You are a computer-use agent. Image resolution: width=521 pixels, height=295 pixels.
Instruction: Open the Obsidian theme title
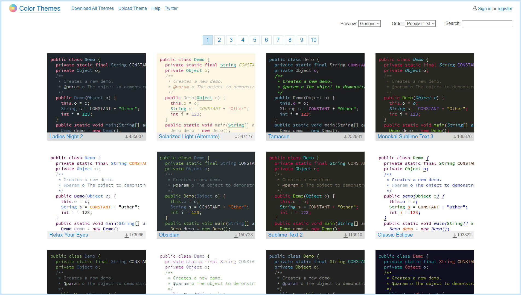[x=169, y=235]
